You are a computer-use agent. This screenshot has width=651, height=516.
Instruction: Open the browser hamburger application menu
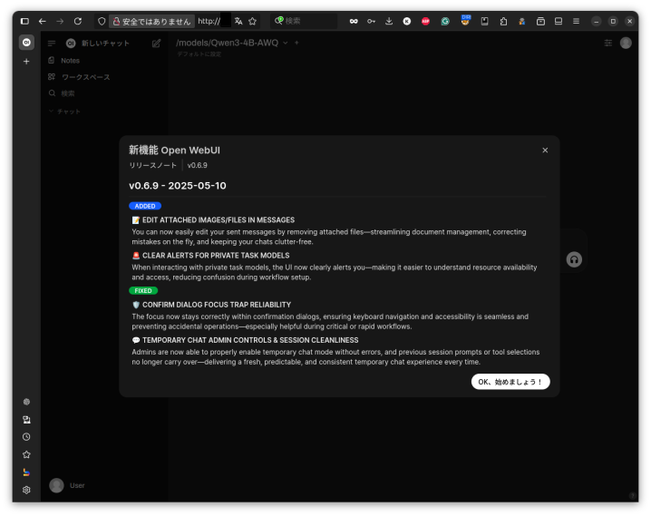577,21
